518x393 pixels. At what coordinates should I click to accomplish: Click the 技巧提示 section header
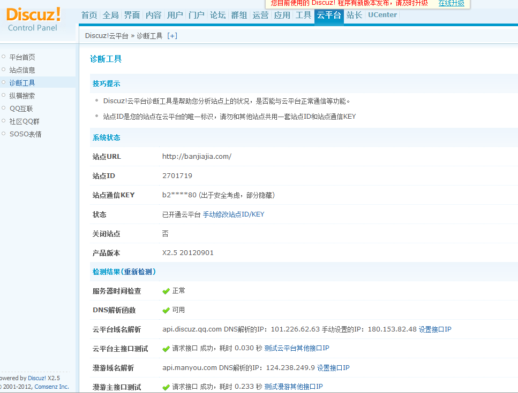coord(107,84)
